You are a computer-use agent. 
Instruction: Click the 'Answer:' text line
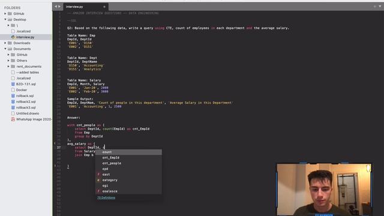click(74, 118)
